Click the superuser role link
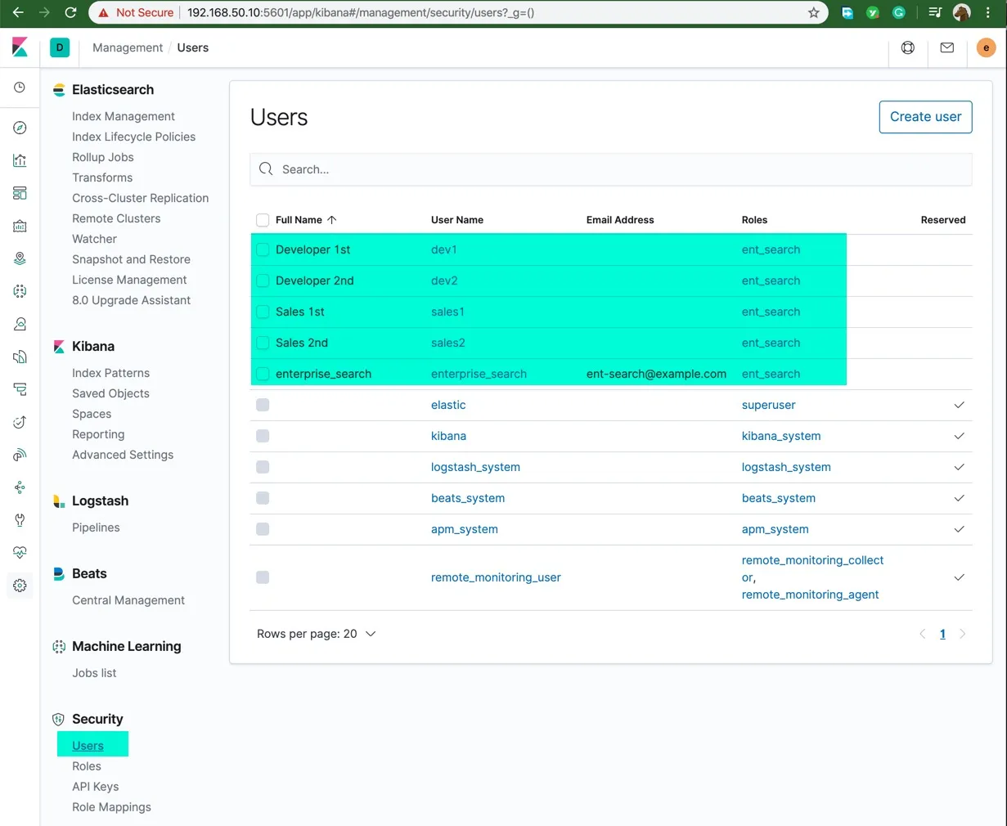The image size is (1007, 826). 768,405
